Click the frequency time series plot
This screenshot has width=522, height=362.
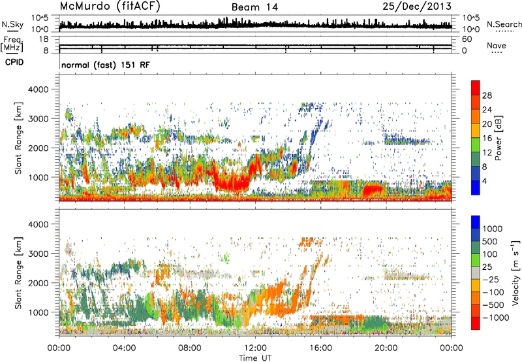255,46
